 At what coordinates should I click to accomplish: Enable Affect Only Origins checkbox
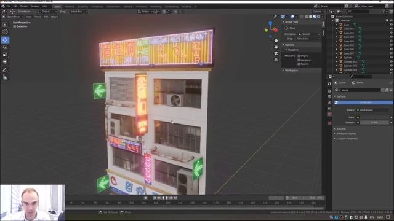coord(299,56)
